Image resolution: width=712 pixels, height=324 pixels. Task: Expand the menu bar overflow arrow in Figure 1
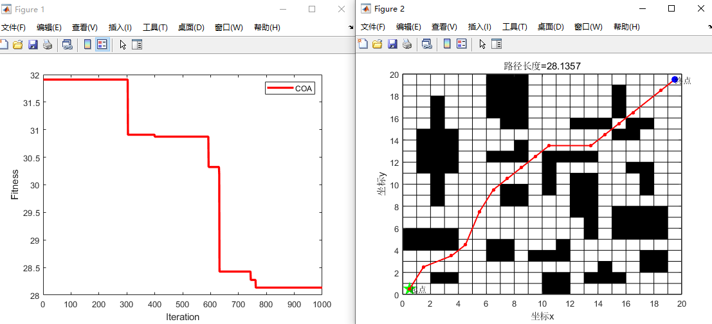tap(351, 28)
